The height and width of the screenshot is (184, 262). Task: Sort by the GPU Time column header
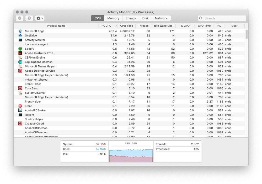pos(204,26)
